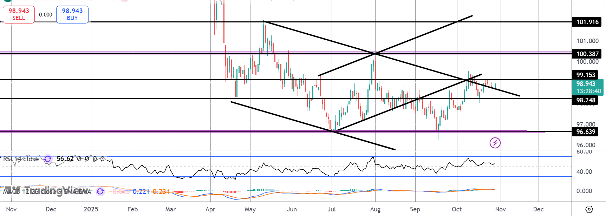The image size is (606, 217).
Task: Click the MACD indicator's purple refresh icon
Action: 100,191
